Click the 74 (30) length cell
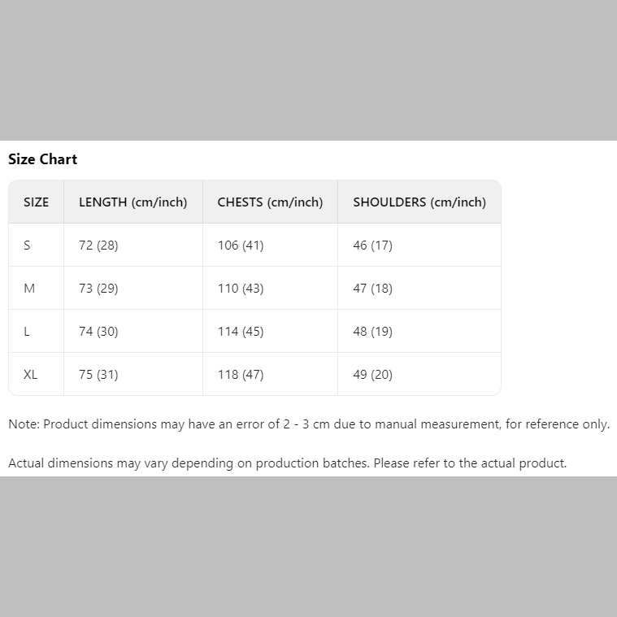Viewport: 617px width, 617px height. pyautogui.click(x=98, y=332)
